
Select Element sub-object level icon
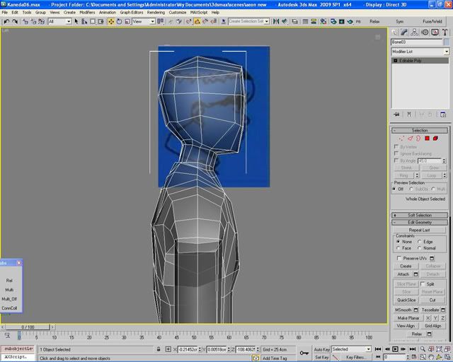tap(435, 139)
